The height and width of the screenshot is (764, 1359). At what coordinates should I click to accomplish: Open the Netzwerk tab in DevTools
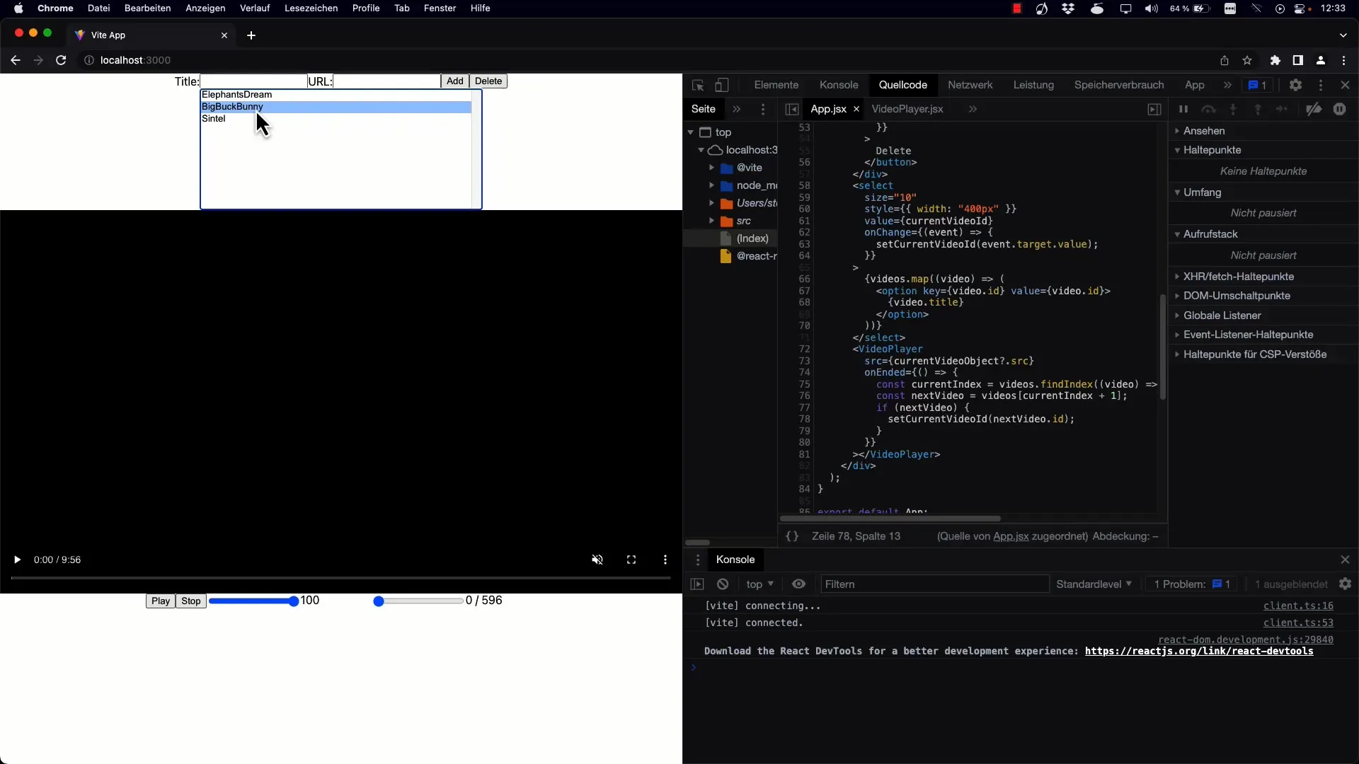970,85
